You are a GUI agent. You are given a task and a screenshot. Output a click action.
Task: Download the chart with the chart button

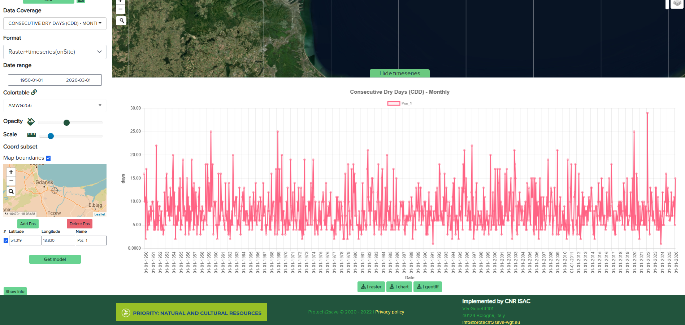point(399,287)
